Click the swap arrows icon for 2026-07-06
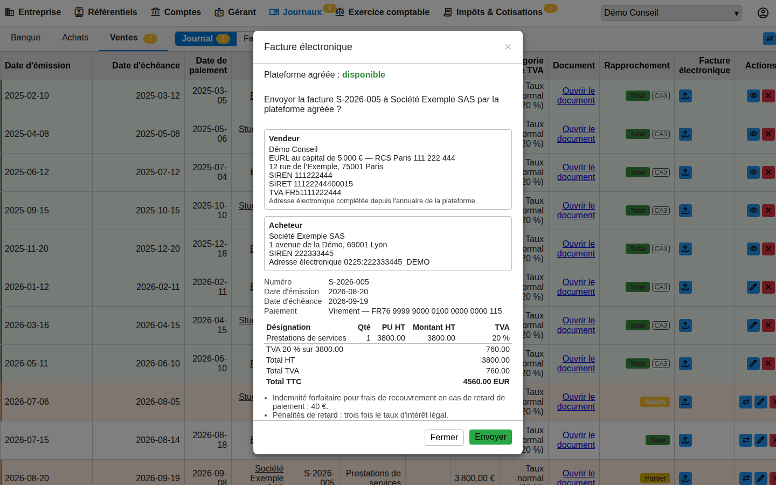Viewport: 776px width, 485px height. 746,402
